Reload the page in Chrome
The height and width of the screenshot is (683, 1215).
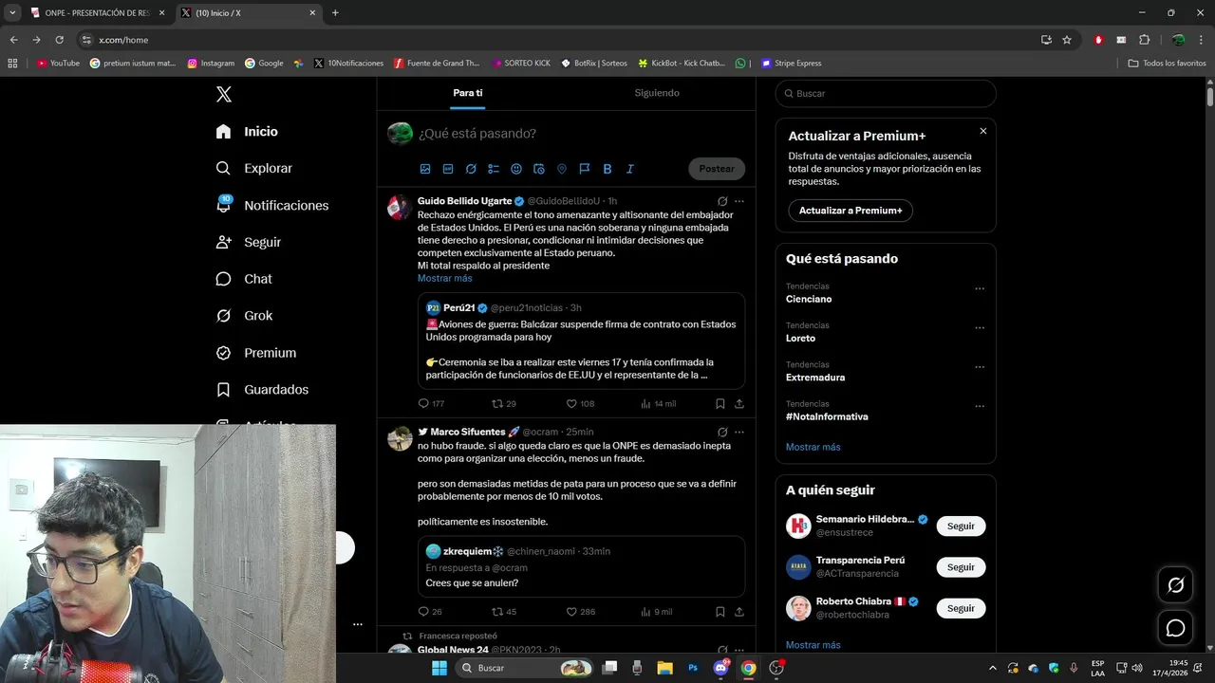point(59,40)
